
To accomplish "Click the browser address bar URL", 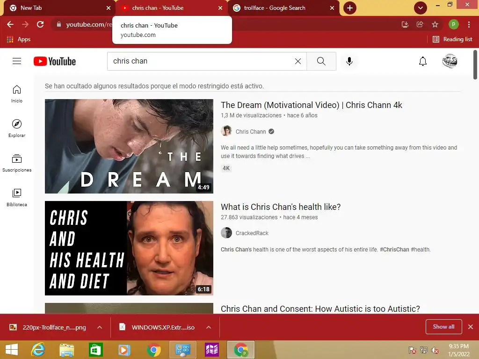I will [88, 24].
